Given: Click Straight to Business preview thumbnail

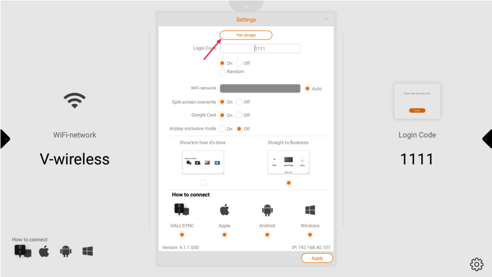Looking at the screenshot, I should 288,162.
